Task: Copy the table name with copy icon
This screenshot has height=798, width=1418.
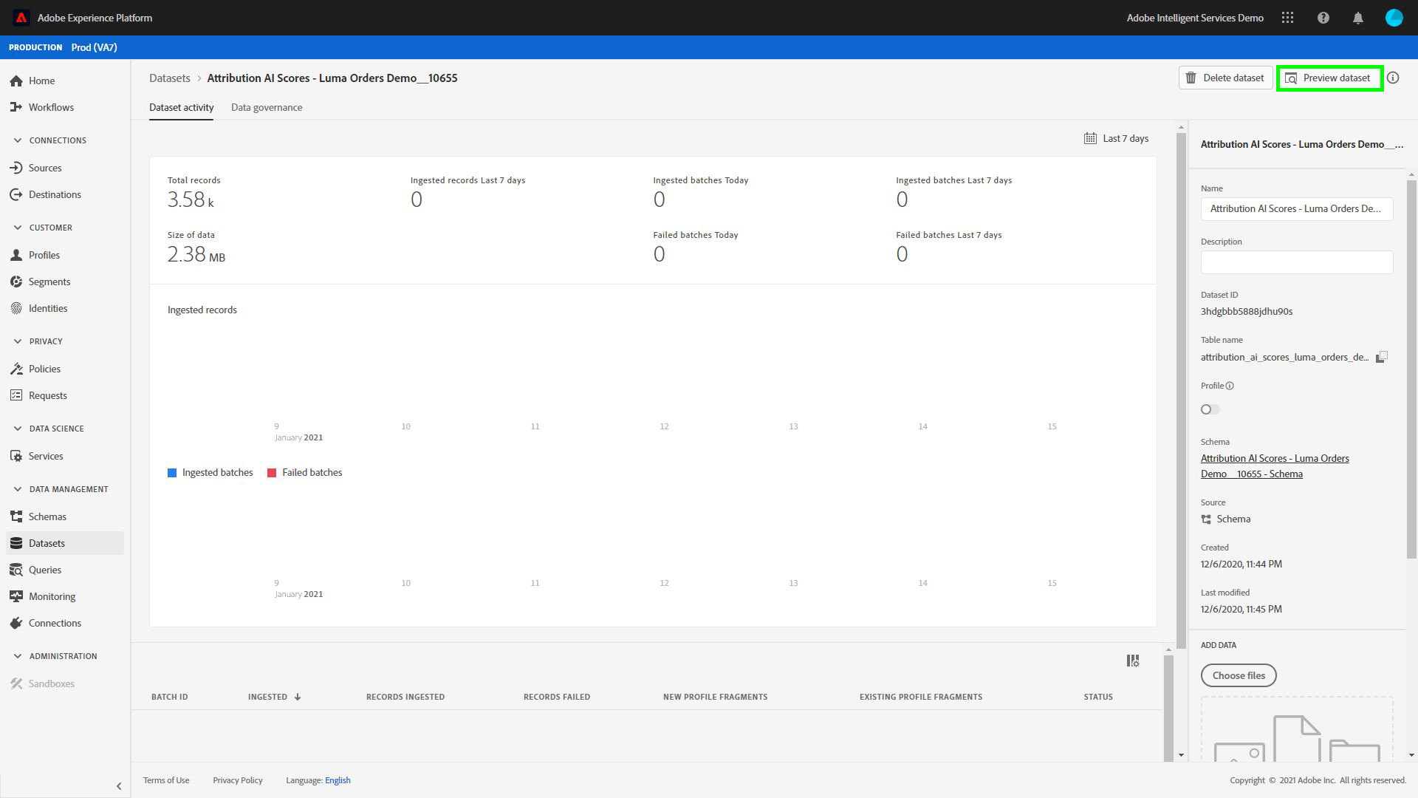Action: coord(1382,357)
